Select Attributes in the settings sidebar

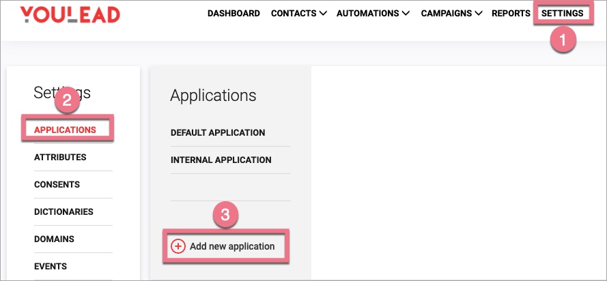click(60, 157)
